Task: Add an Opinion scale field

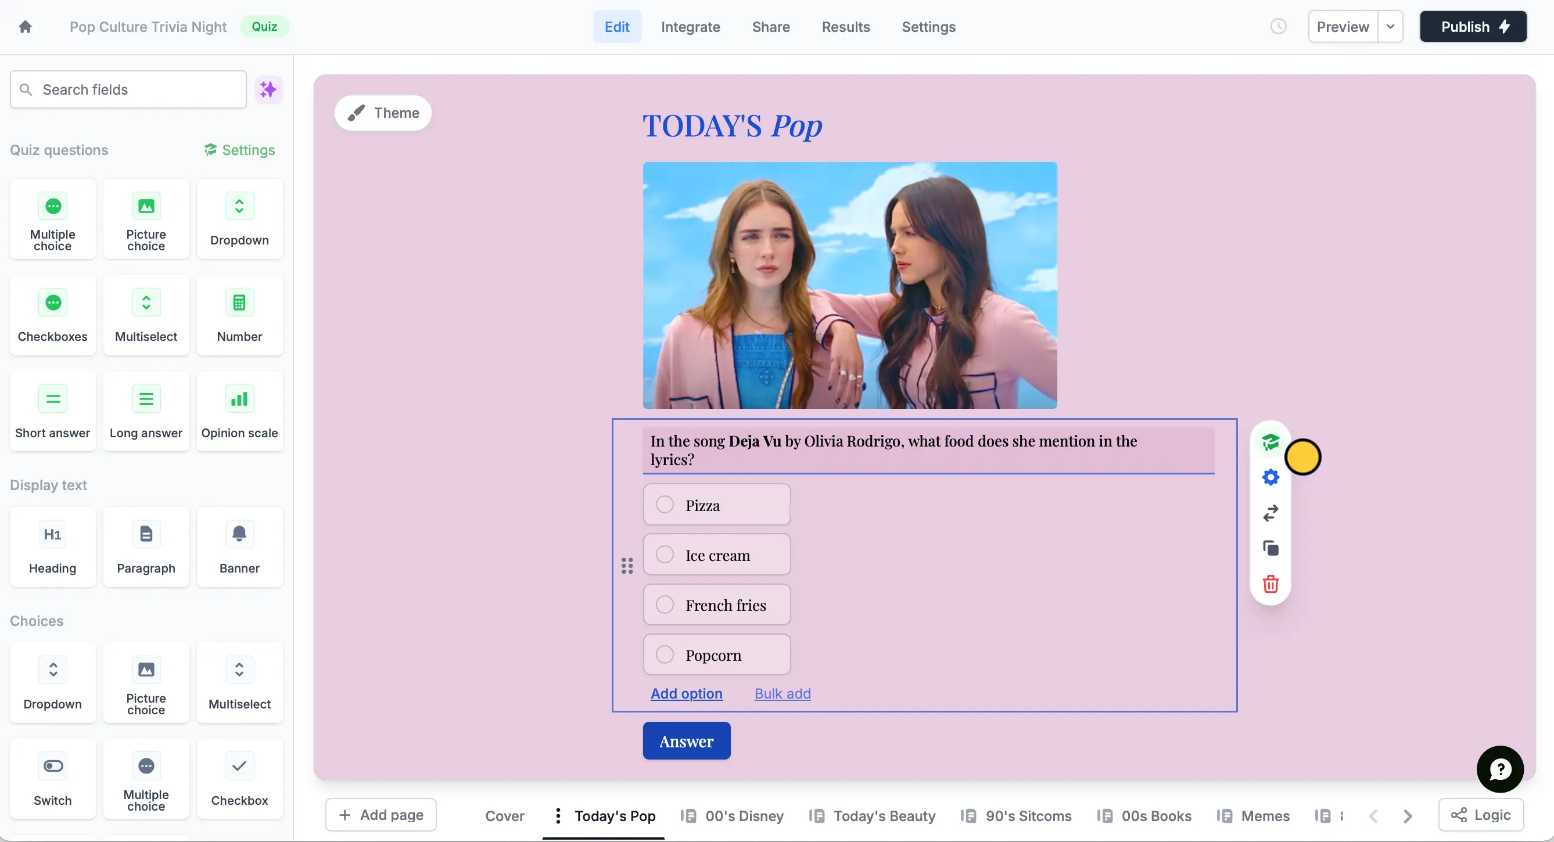Action: (x=239, y=411)
